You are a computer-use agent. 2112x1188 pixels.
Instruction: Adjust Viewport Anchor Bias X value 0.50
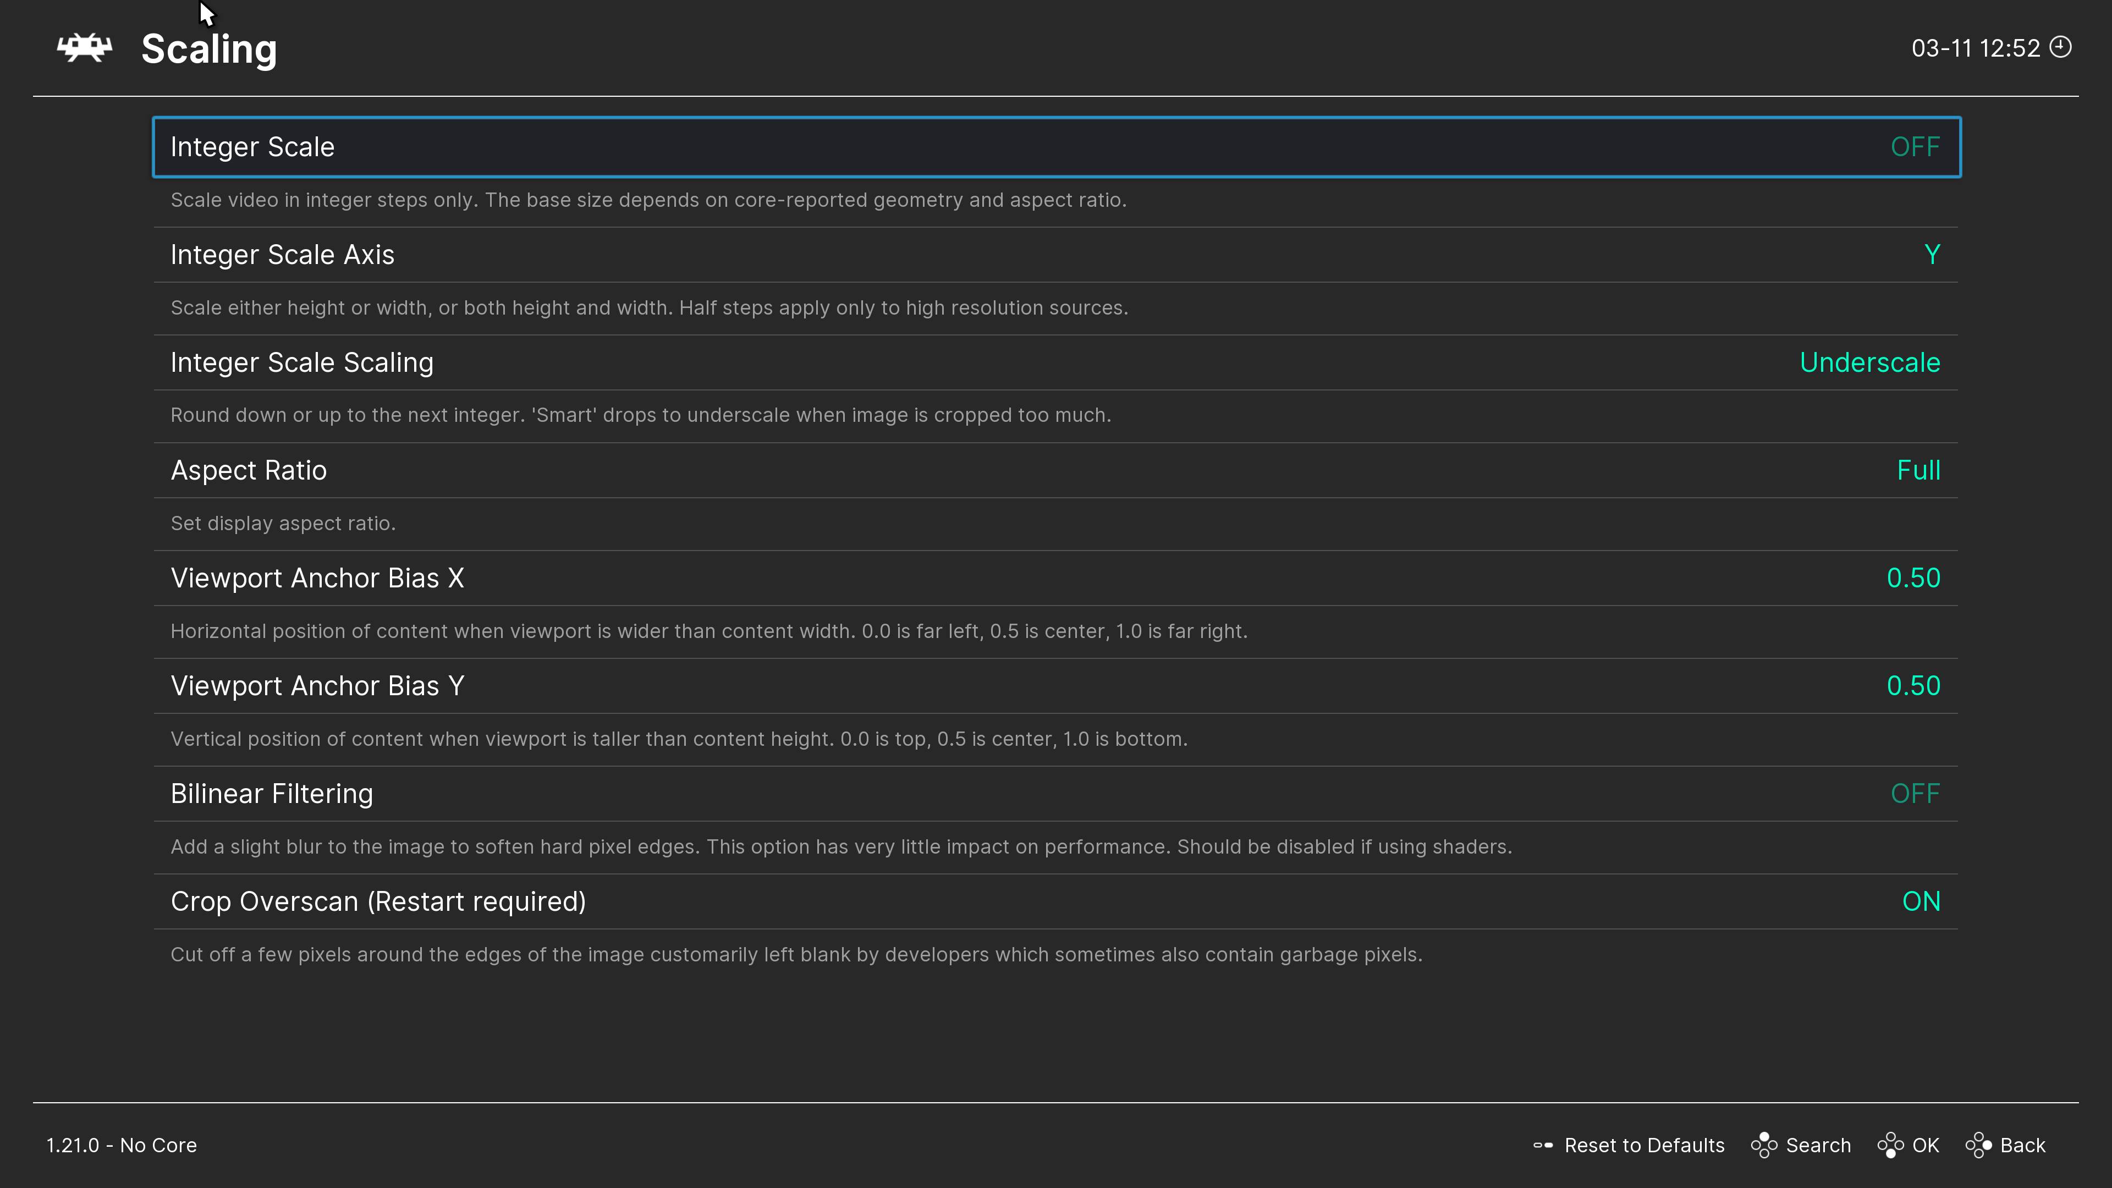tap(1913, 578)
